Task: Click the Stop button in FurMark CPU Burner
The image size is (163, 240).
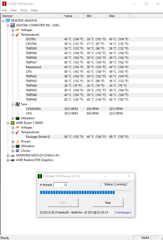Action: tap(108, 203)
